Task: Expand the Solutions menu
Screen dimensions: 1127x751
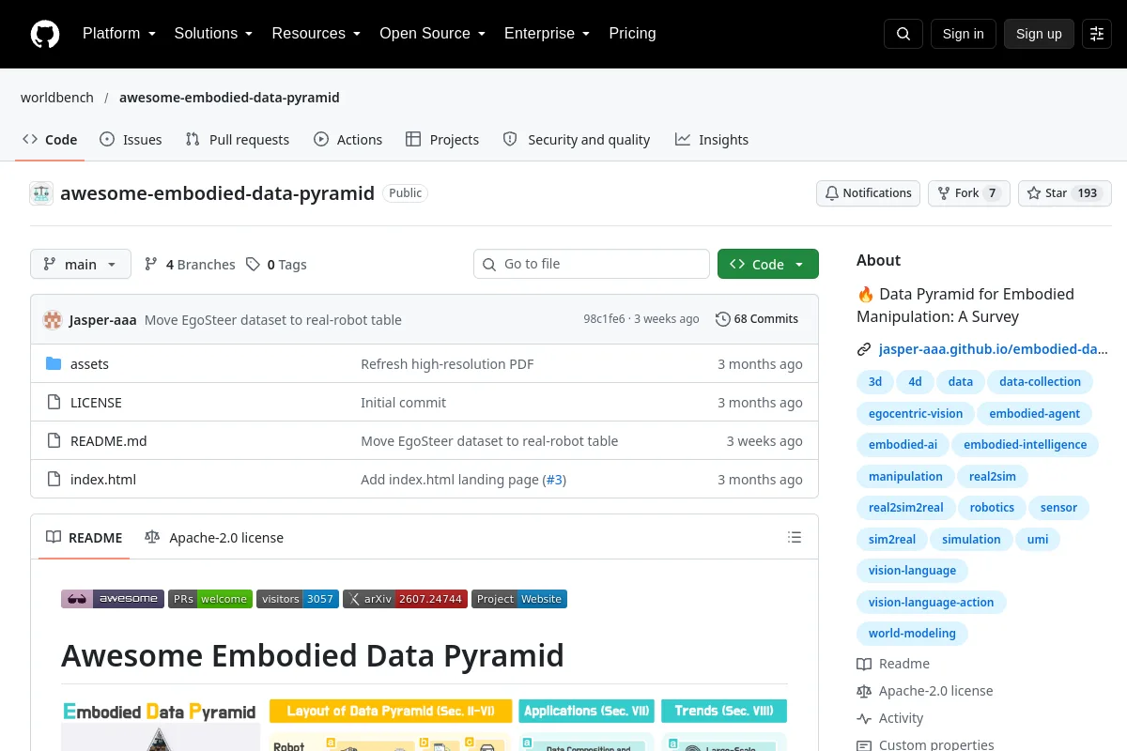Action: (x=213, y=34)
